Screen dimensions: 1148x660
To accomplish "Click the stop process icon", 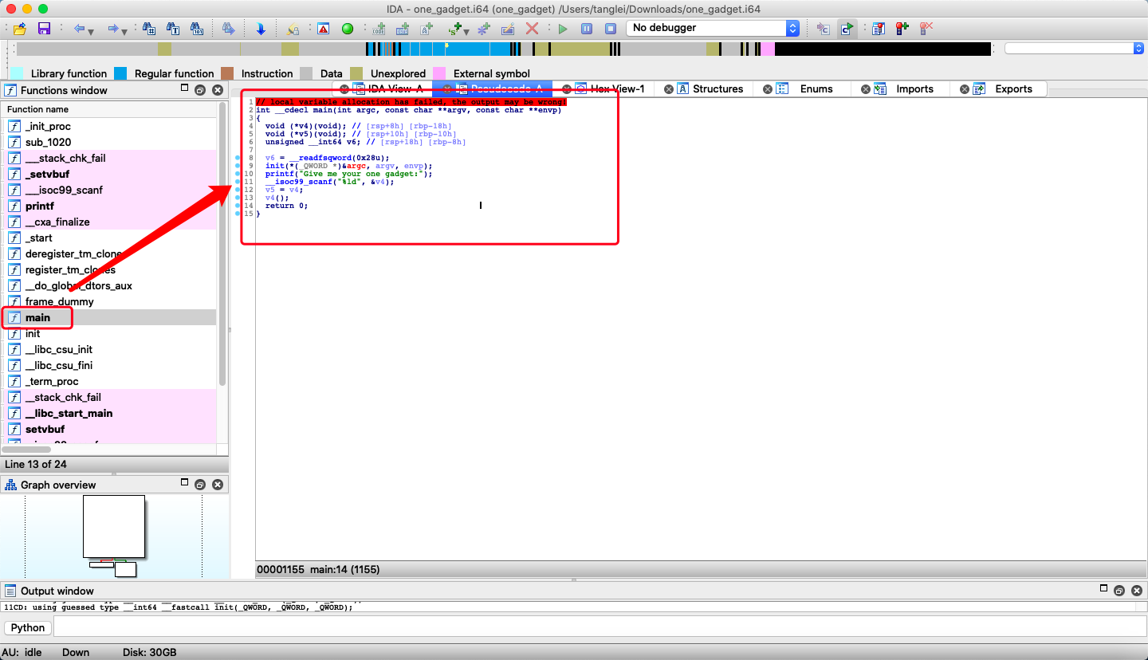I will pyautogui.click(x=611, y=29).
